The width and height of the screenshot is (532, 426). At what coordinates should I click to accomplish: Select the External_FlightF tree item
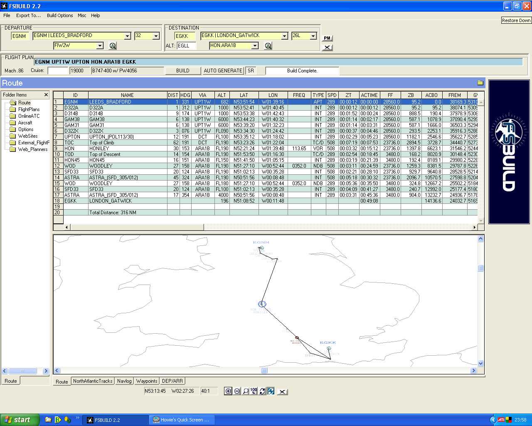coord(34,143)
